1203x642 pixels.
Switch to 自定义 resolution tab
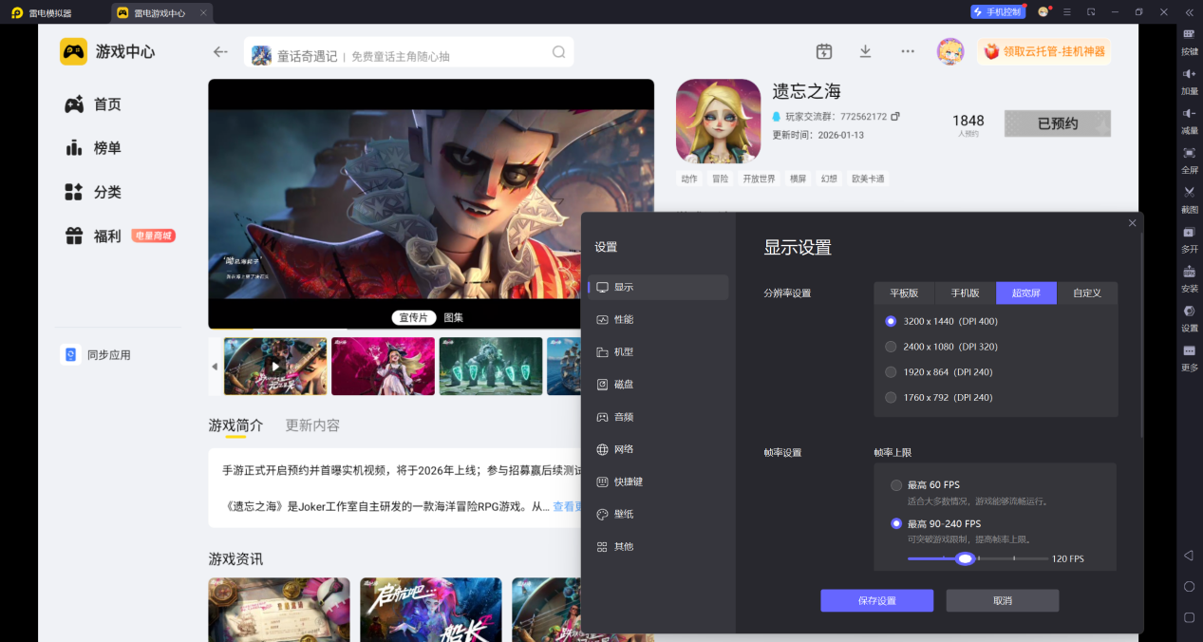pos(1087,293)
